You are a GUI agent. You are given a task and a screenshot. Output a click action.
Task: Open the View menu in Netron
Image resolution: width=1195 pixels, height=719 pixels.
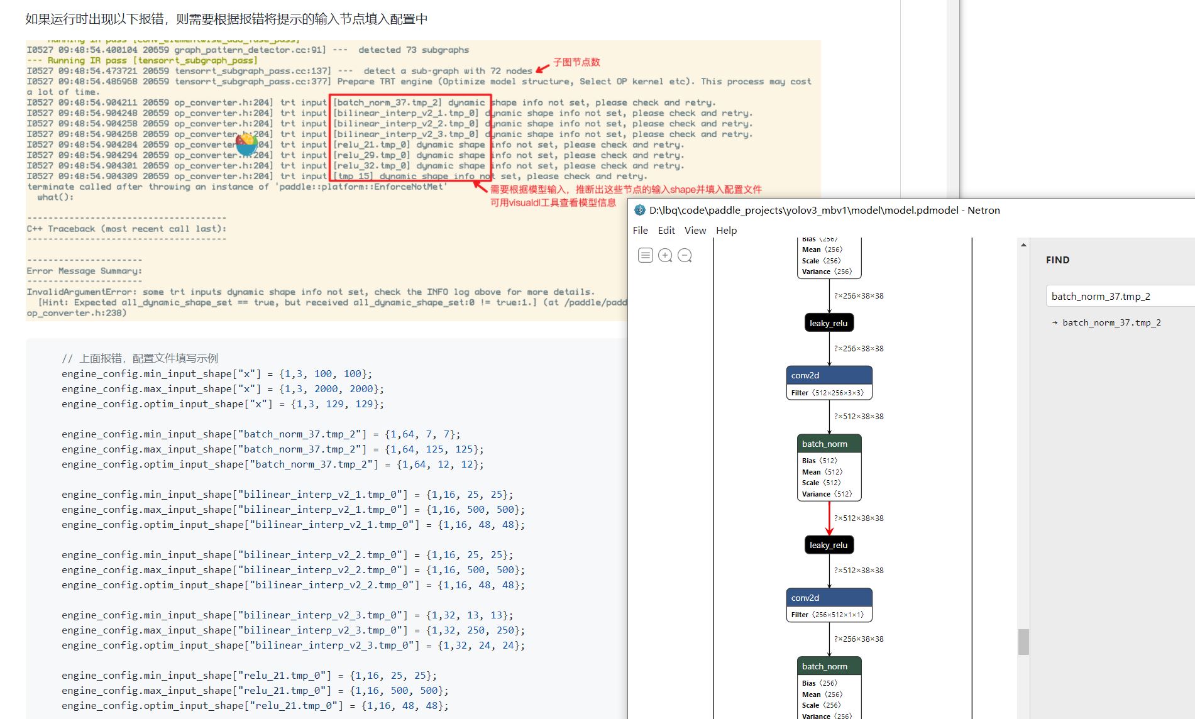tap(695, 230)
